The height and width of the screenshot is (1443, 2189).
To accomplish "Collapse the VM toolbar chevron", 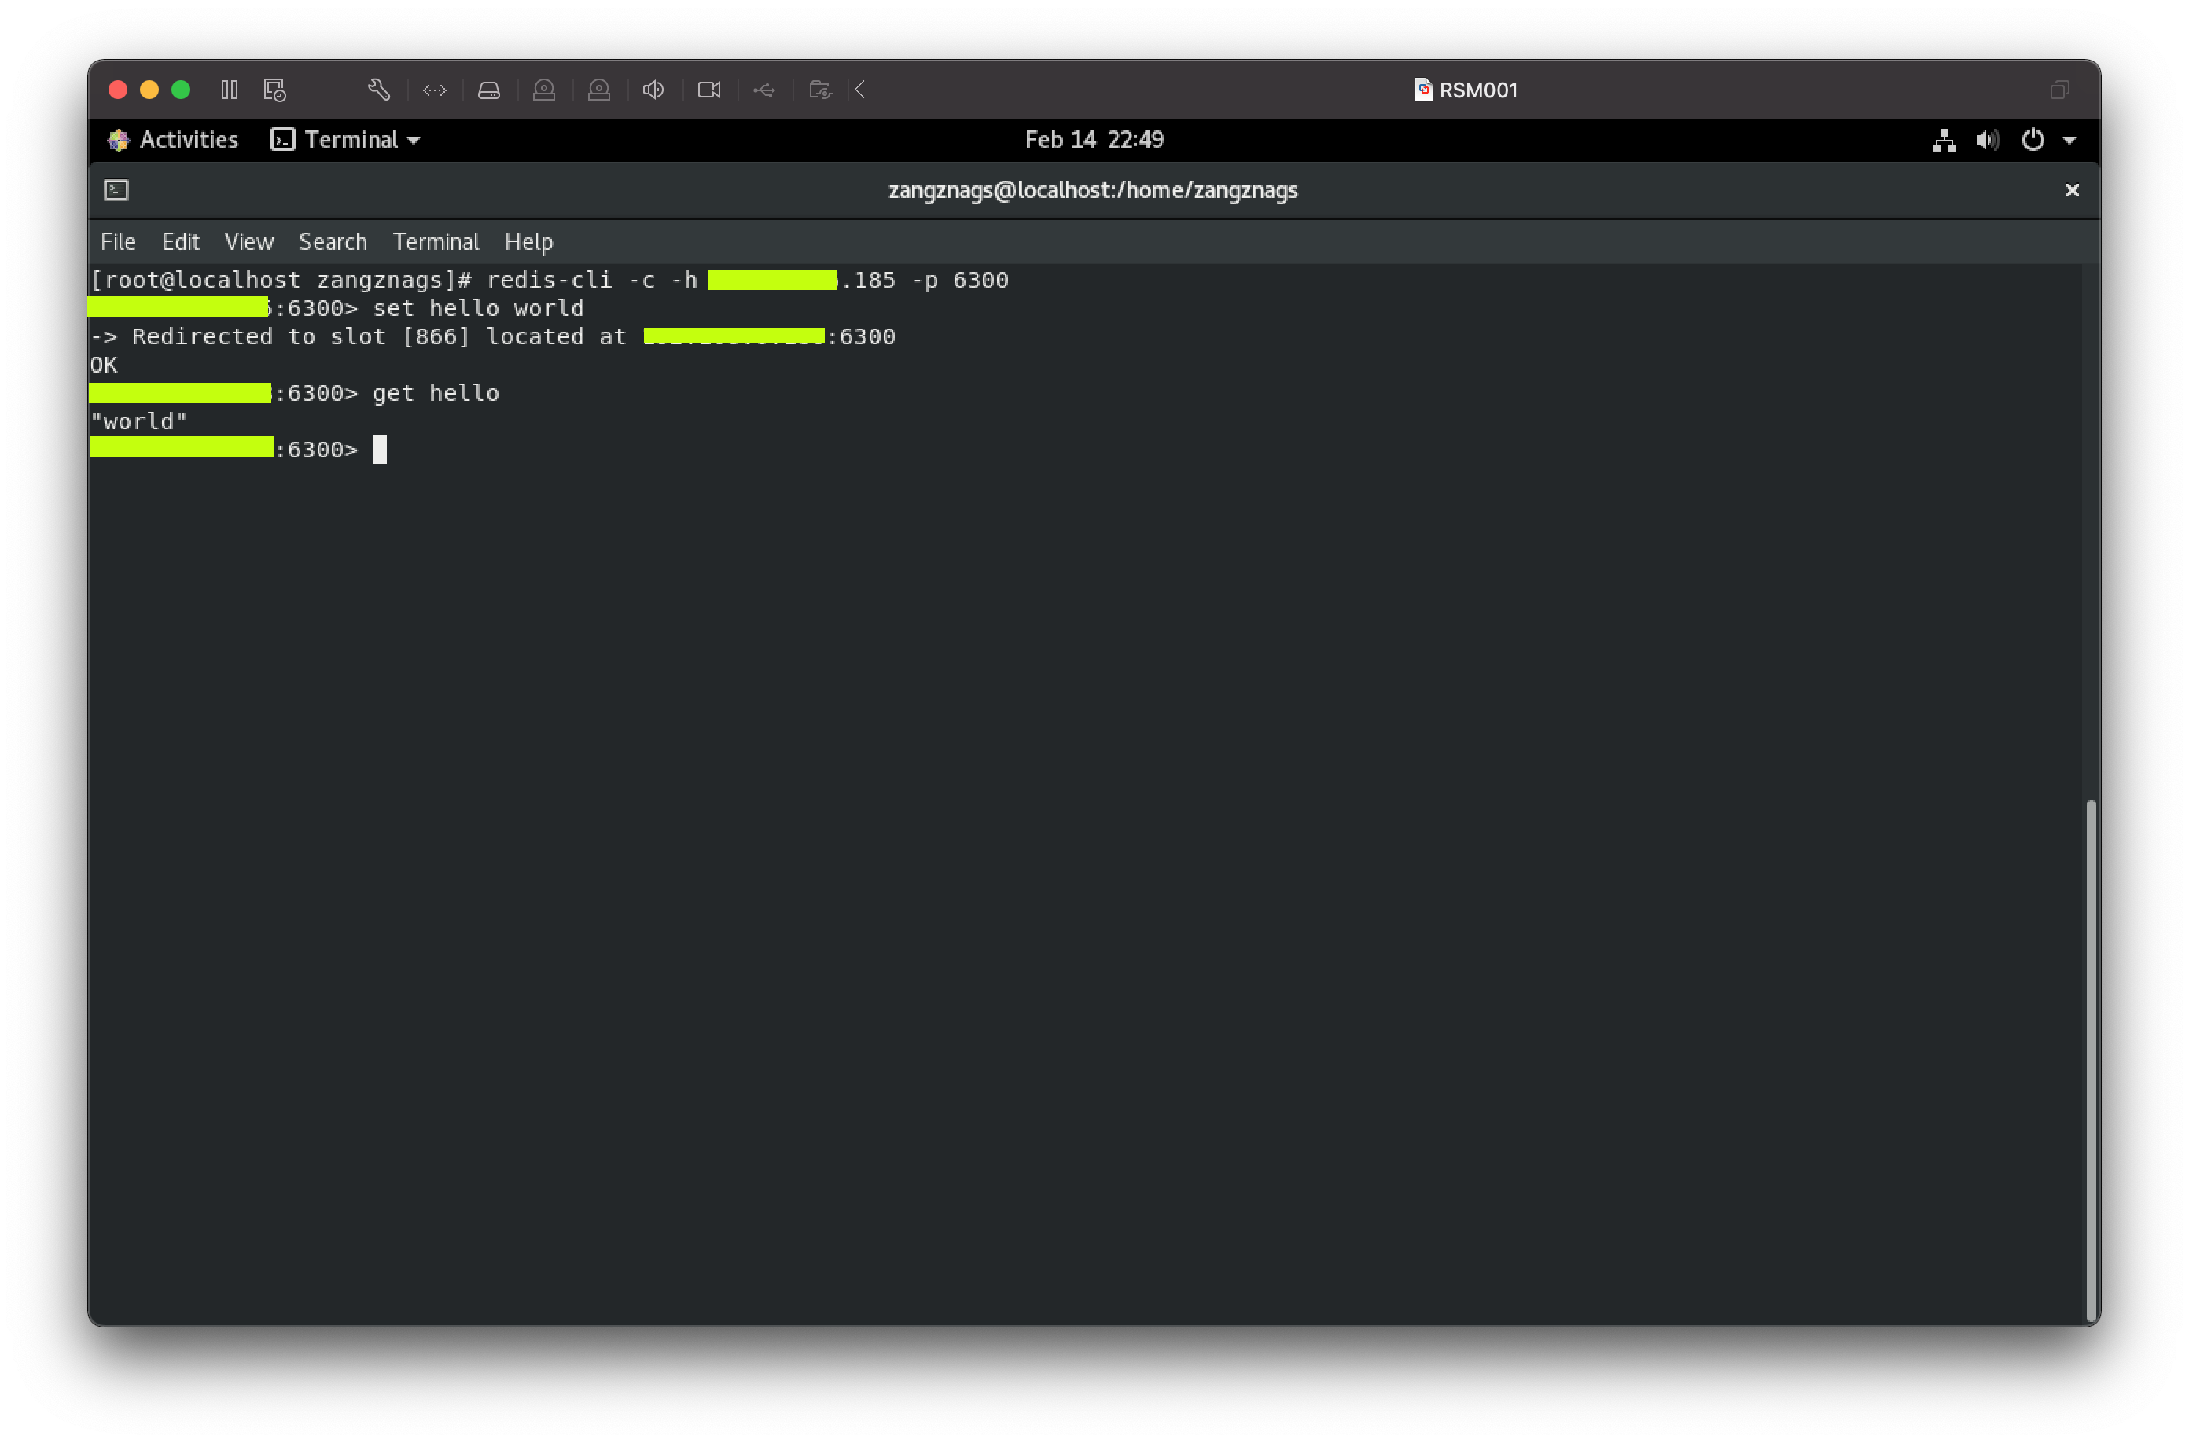I will click(859, 90).
